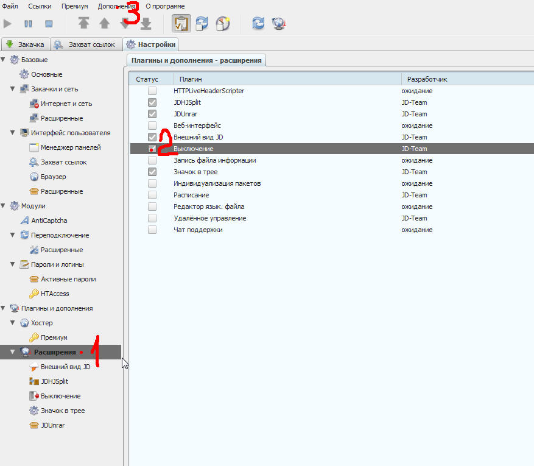
Task: Open the Дополнения menu
Action: [116, 6]
